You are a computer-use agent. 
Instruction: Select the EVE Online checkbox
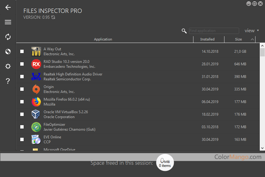pos(22,140)
